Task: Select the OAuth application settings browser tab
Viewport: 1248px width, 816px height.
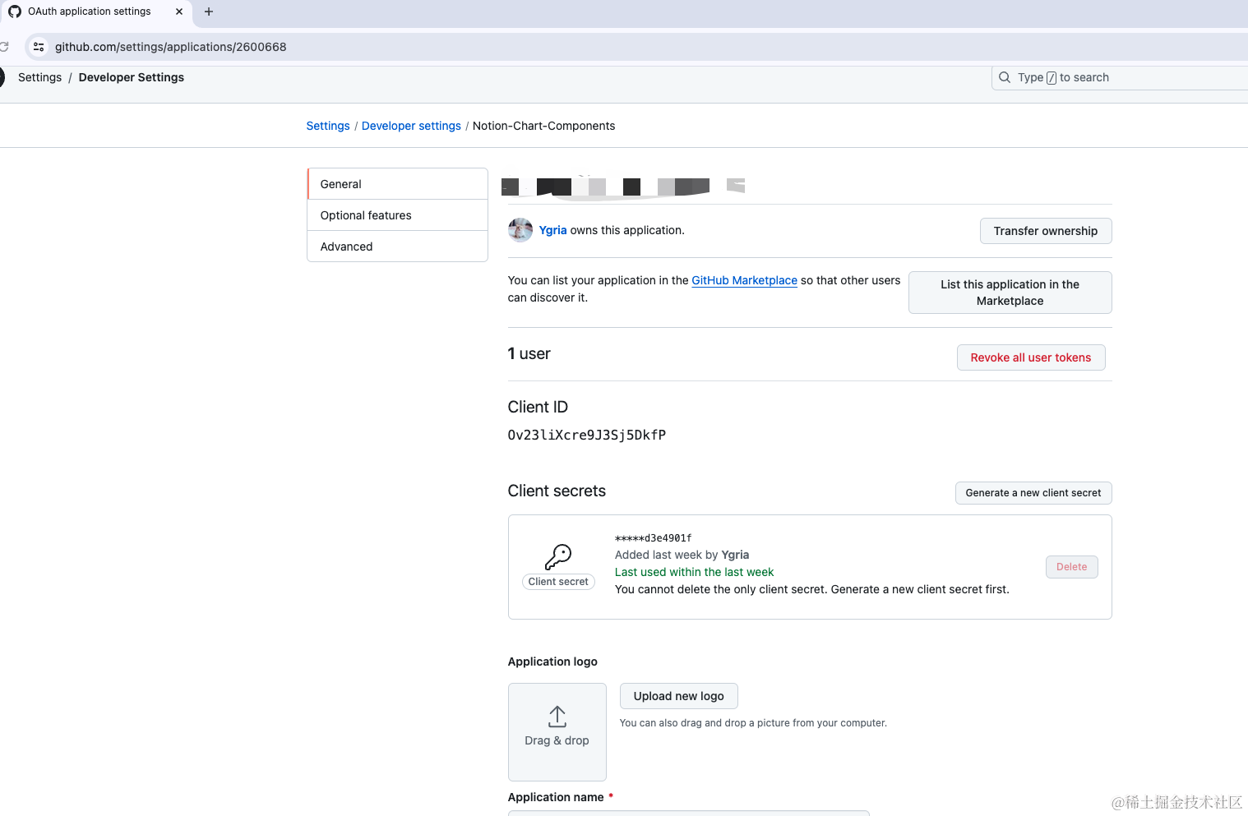Action: (88, 12)
